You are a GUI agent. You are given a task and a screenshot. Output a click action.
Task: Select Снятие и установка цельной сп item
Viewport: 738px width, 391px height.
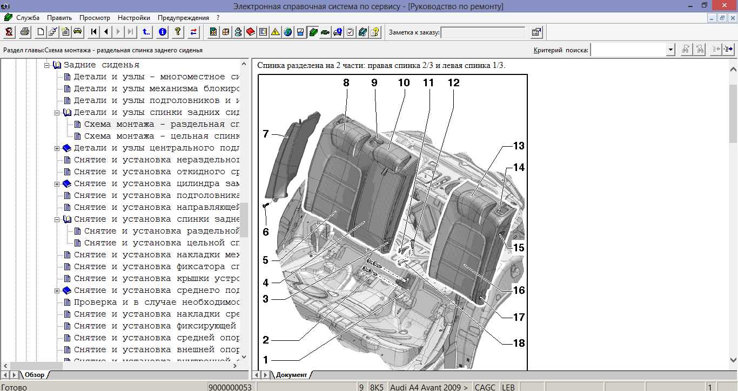[162, 243]
